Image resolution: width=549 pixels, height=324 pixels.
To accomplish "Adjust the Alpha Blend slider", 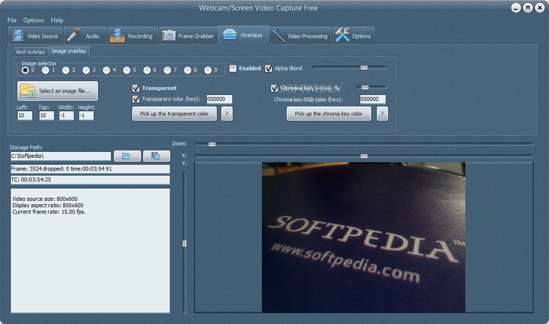I will tap(364, 68).
